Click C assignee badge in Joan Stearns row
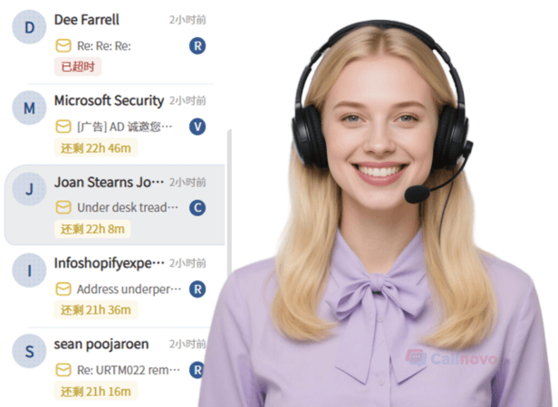The image size is (558, 407). [x=197, y=208]
